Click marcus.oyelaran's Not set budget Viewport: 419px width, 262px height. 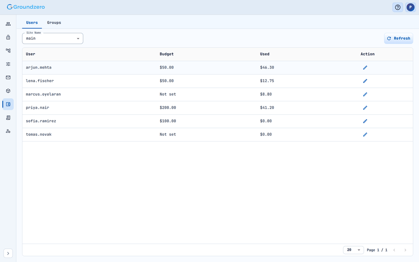coord(168,94)
